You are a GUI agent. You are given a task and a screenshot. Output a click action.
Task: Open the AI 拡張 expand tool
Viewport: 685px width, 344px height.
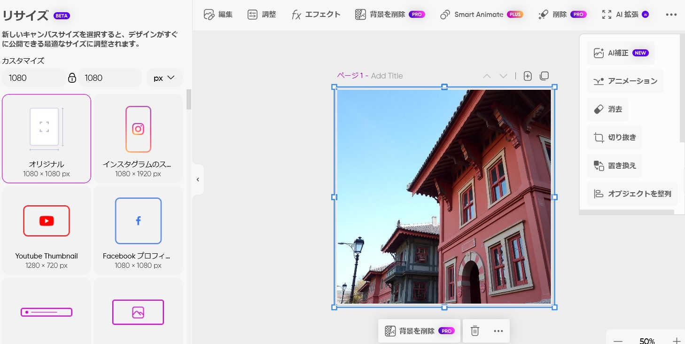[x=625, y=15]
